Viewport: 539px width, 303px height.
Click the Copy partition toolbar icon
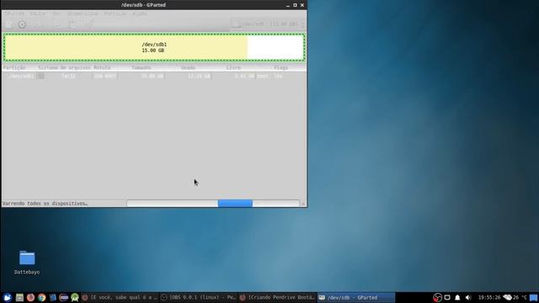coord(57,24)
